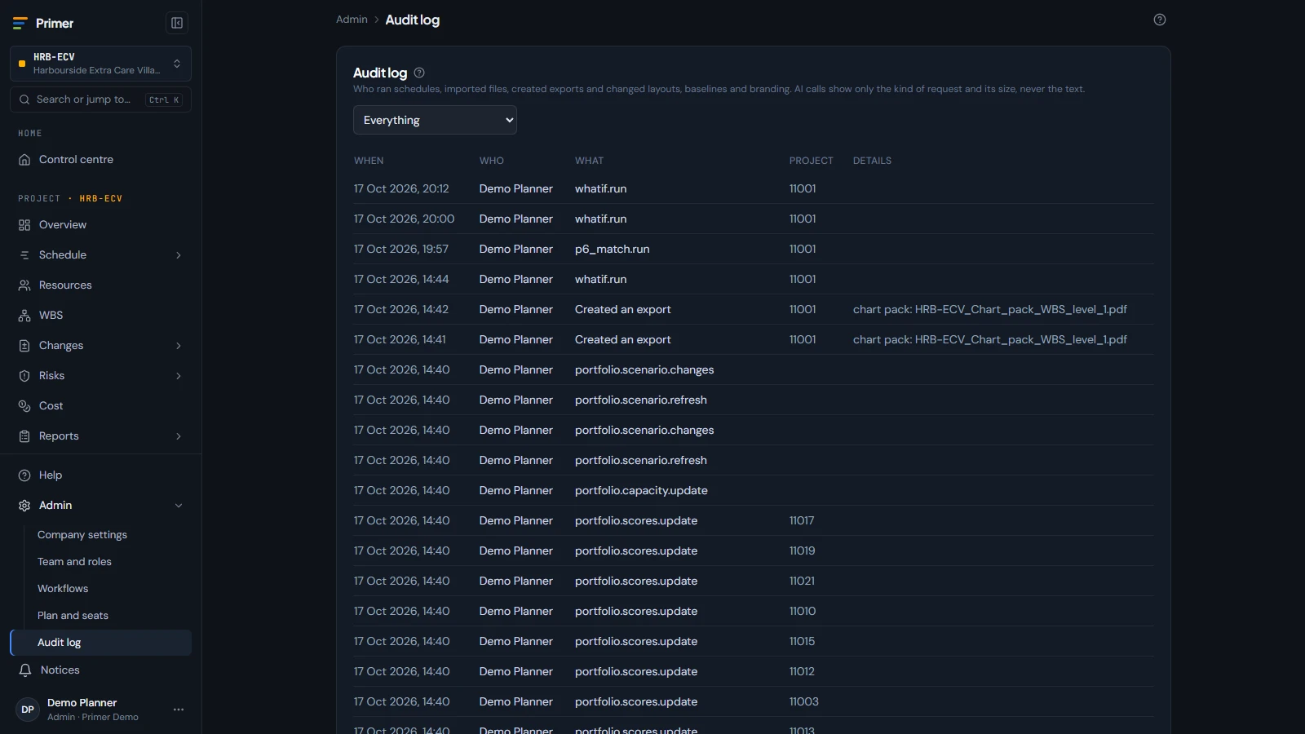Image resolution: width=1305 pixels, height=734 pixels.
Task: Click the Changes document icon
Action: click(x=24, y=346)
